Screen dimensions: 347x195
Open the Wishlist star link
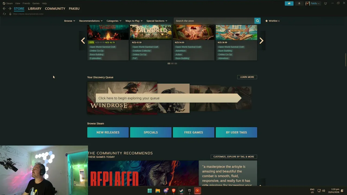[x=272, y=21]
